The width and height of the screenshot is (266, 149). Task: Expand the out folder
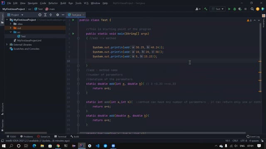10,28
